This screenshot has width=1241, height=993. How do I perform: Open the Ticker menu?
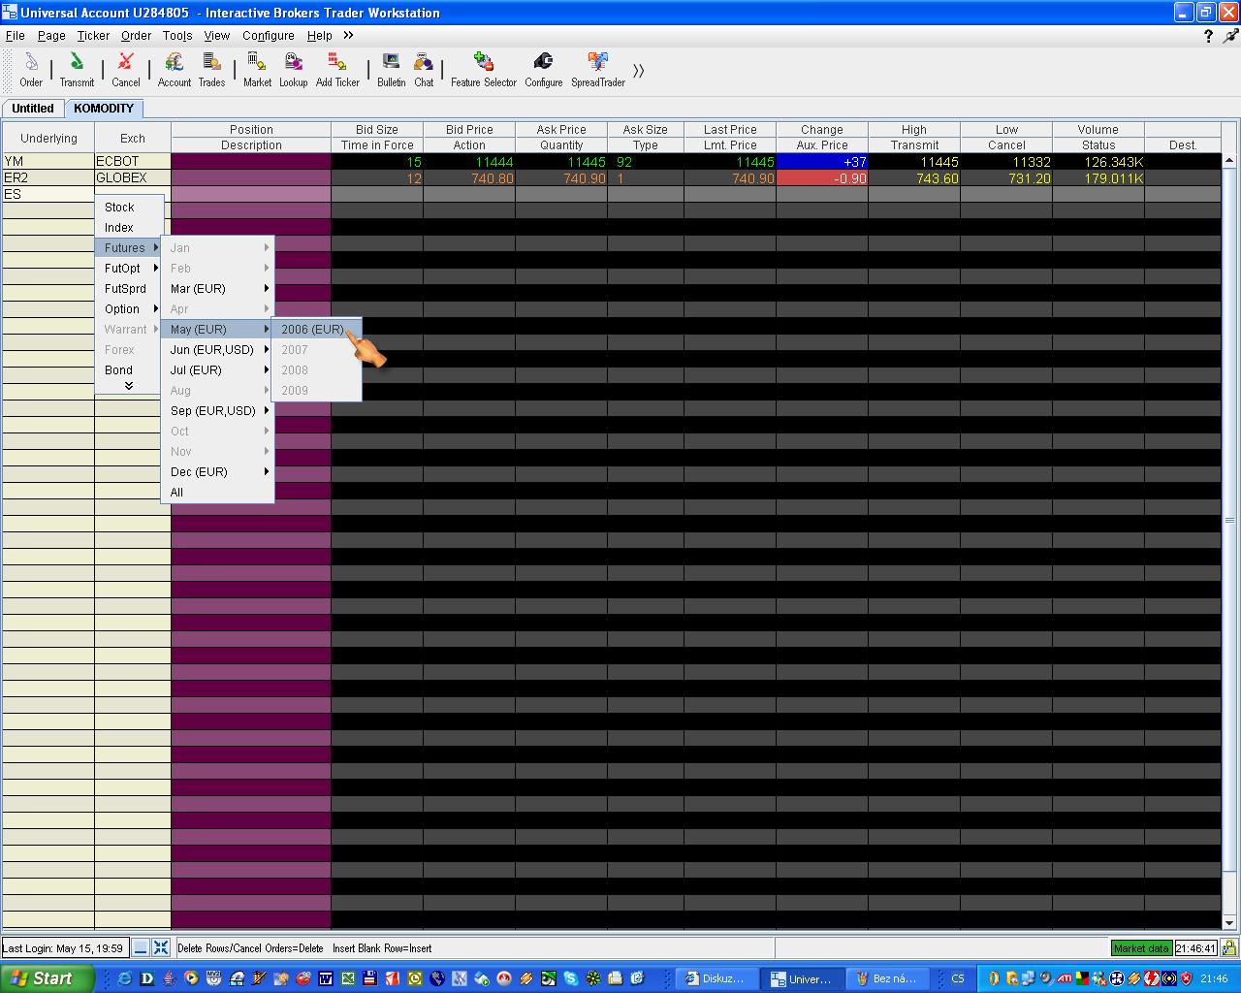(93, 36)
